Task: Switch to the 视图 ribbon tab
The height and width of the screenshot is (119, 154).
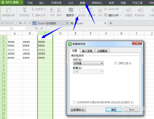Action: coord(123,3)
